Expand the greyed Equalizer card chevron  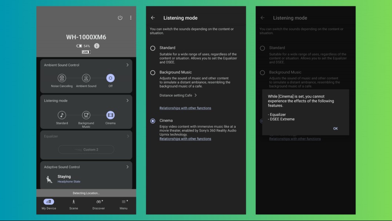[128, 136]
